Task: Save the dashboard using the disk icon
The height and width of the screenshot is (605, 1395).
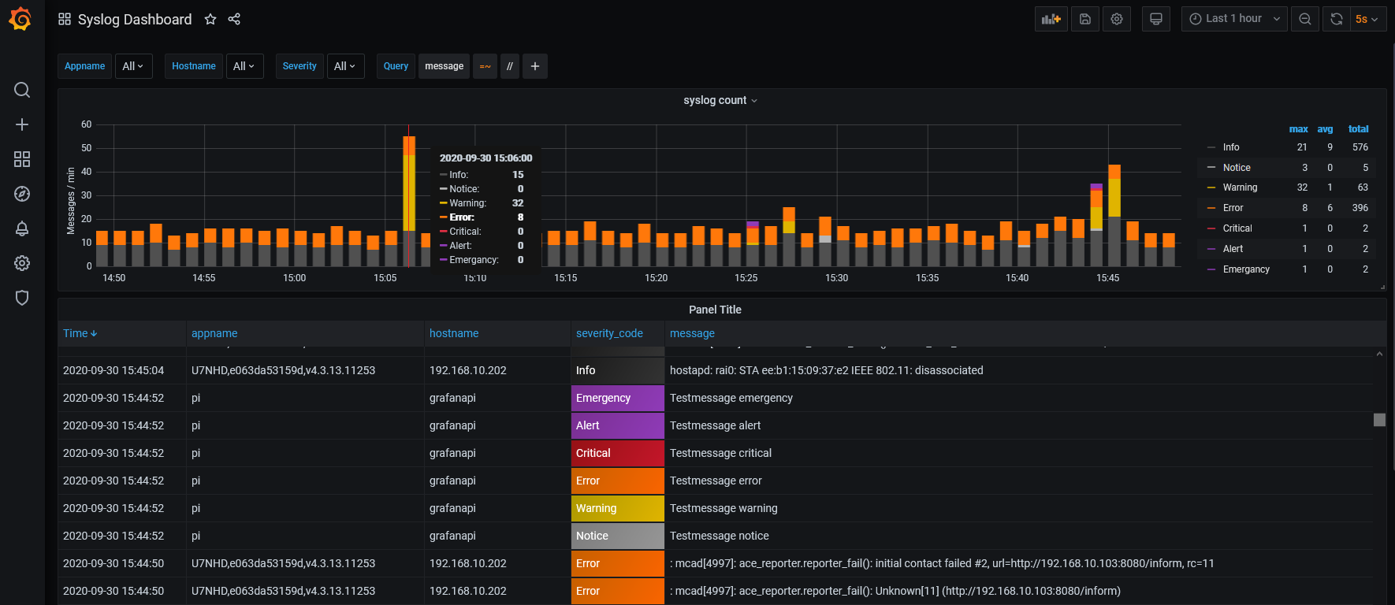Action: (1085, 19)
